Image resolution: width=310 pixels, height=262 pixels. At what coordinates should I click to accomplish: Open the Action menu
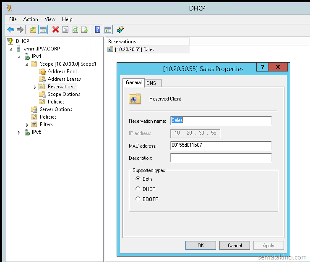pos(31,19)
